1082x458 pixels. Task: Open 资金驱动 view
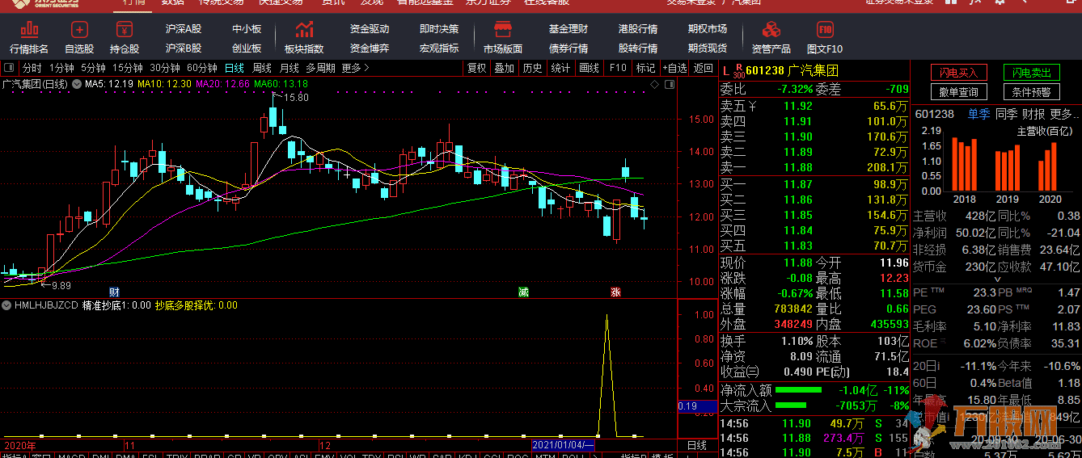[x=370, y=29]
